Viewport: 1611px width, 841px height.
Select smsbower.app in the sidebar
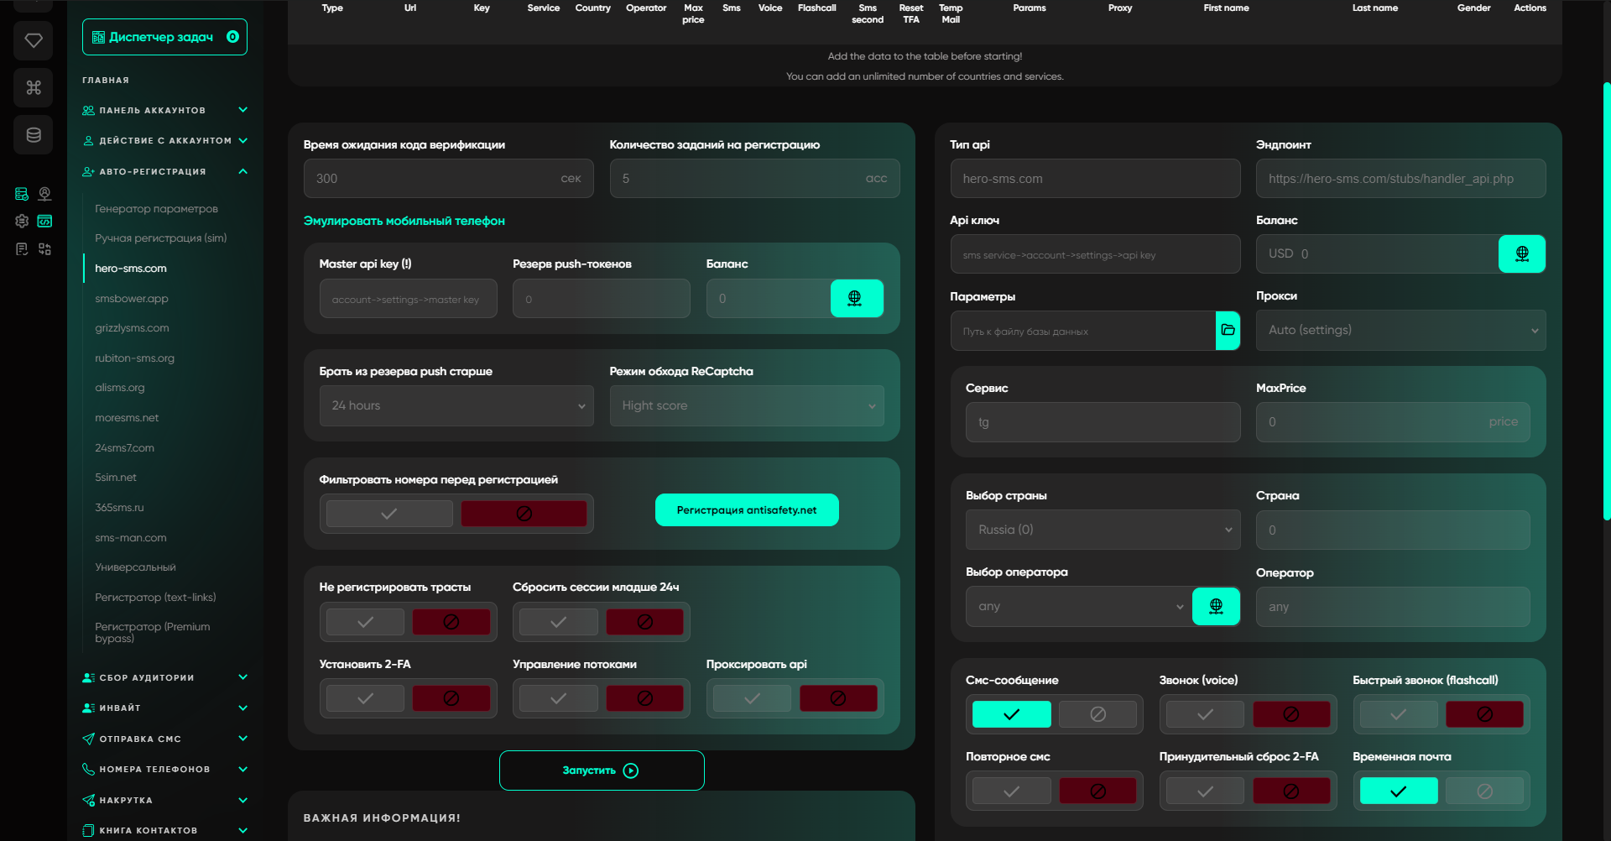pyautogui.click(x=132, y=299)
